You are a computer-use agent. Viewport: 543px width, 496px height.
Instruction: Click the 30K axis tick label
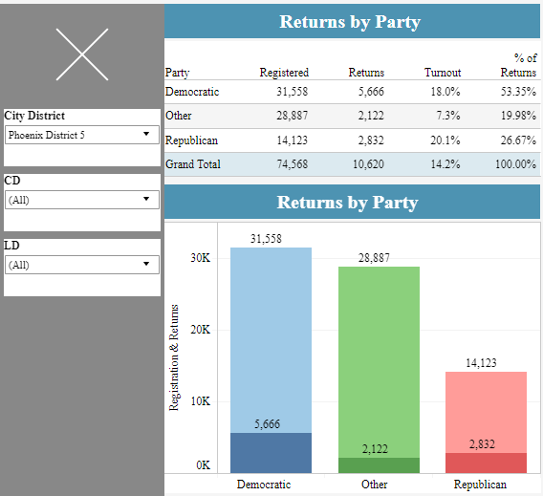pos(201,258)
